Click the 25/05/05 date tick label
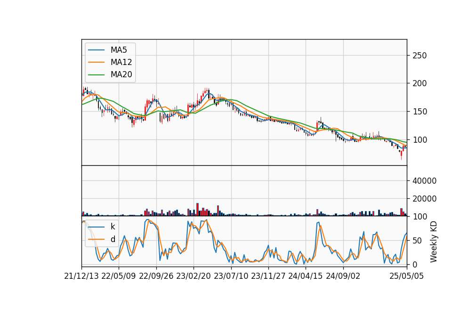The height and width of the screenshot is (325, 452). pyautogui.click(x=407, y=276)
